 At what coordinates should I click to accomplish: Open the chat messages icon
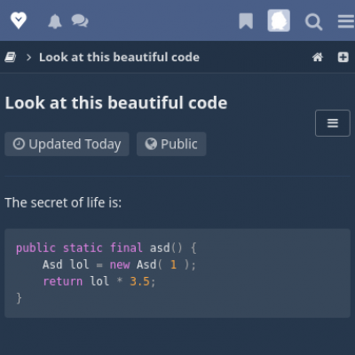(80, 21)
